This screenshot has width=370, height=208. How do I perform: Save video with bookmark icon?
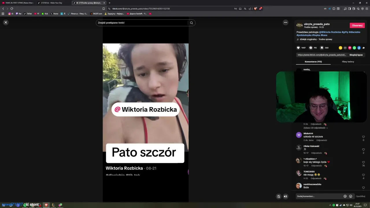(x=322, y=48)
